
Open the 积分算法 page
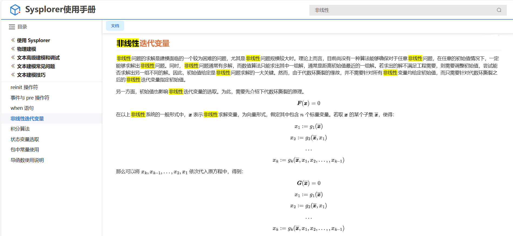tap(20, 129)
